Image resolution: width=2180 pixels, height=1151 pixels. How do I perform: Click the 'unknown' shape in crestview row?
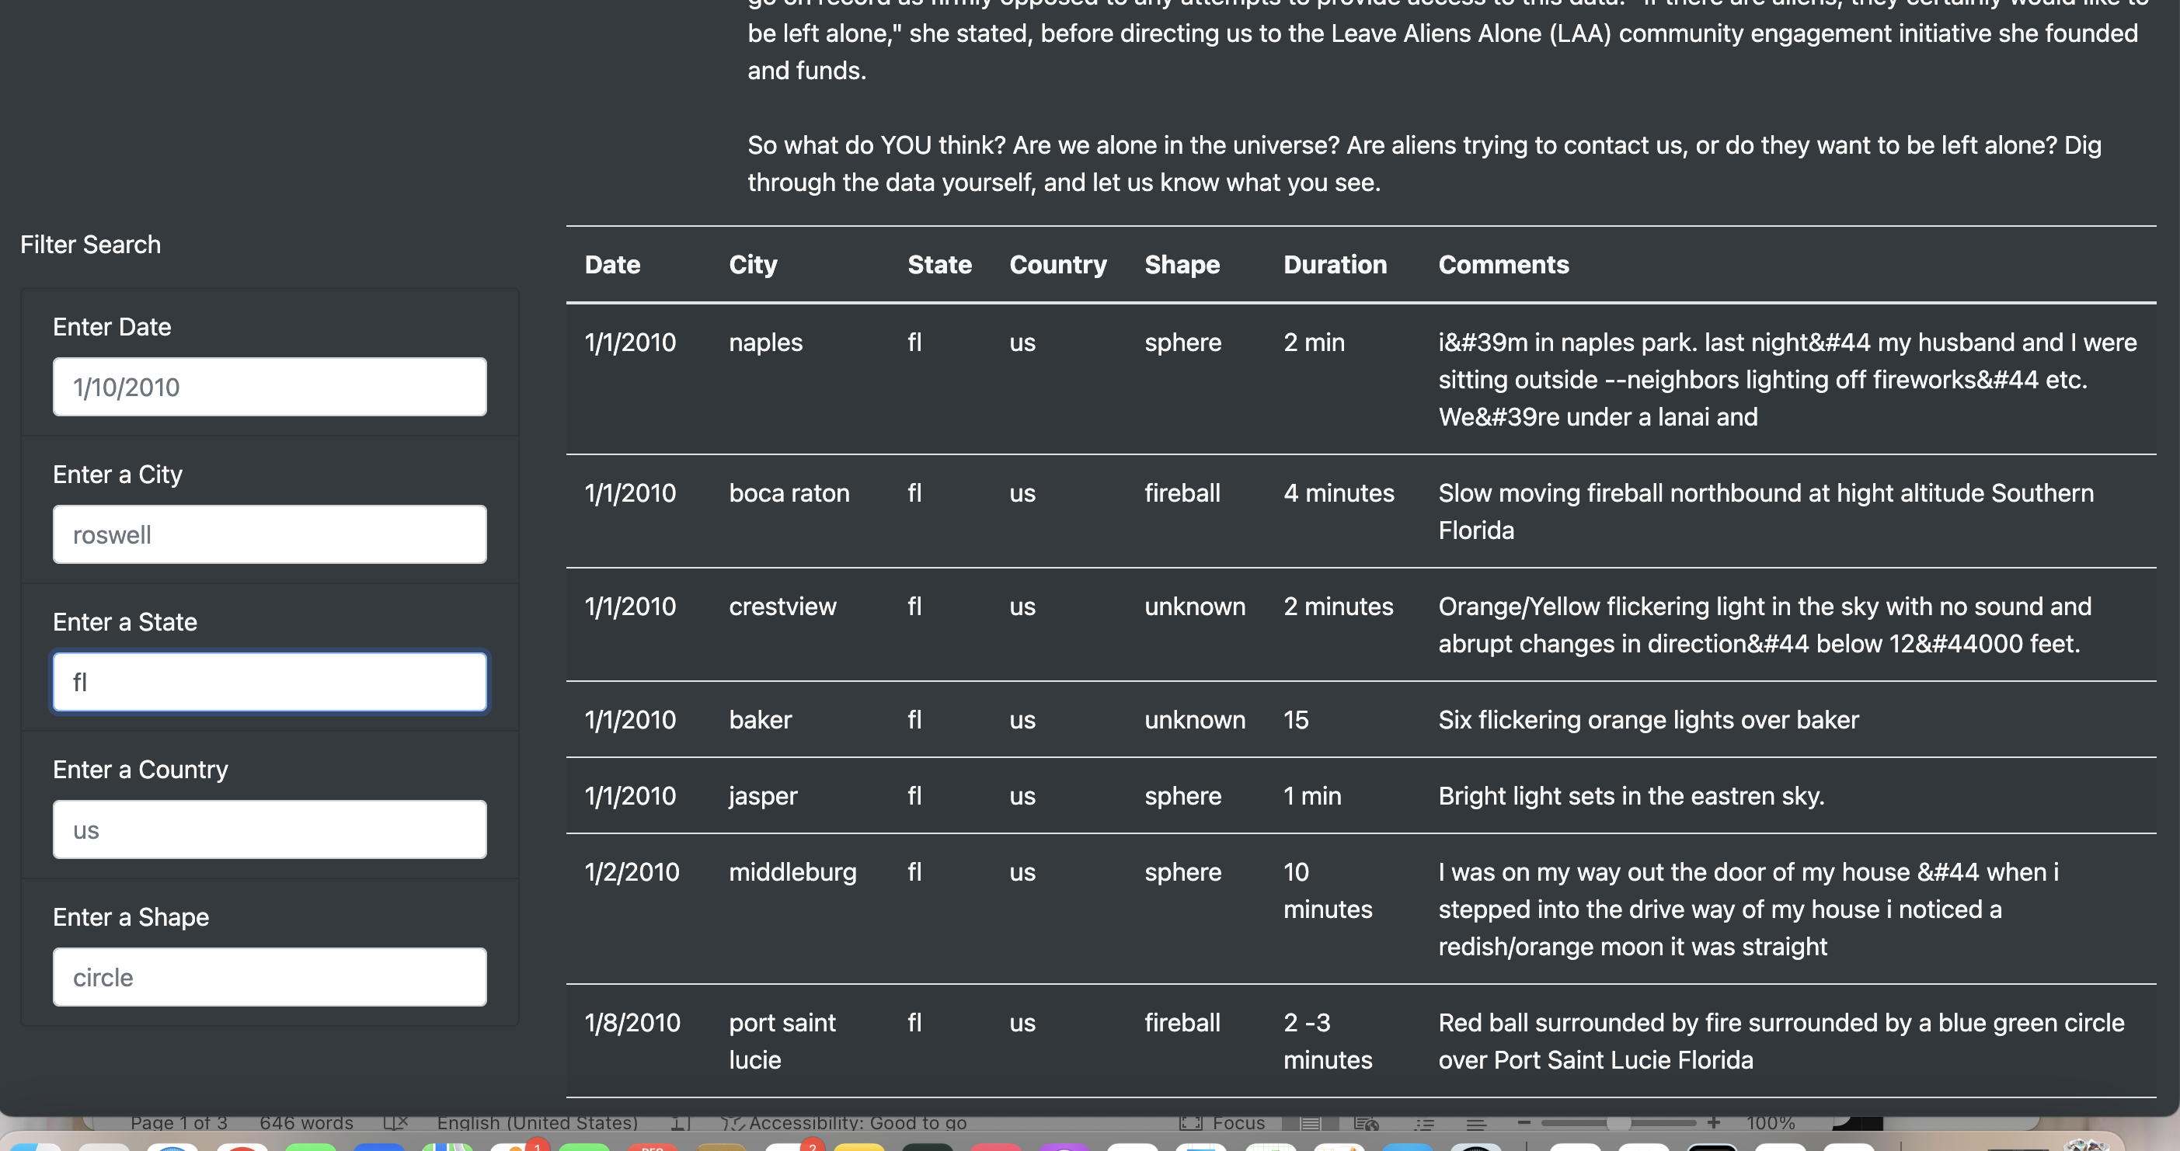[x=1195, y=607]
